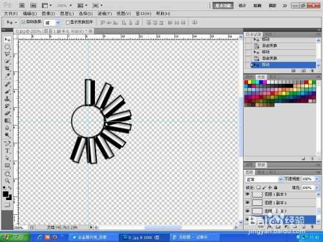The image size is (323, 242).
Task: Select the Gradient tool
Action: [8, 121]
